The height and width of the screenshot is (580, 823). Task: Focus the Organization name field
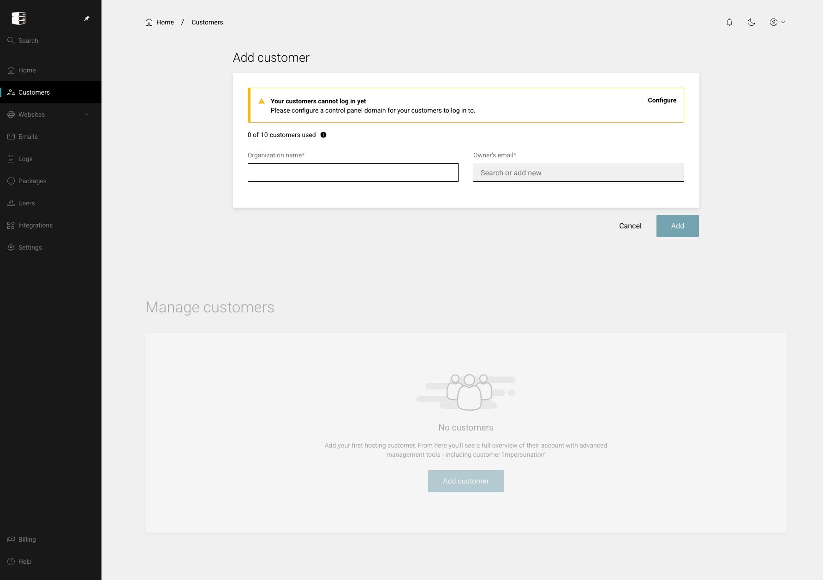click(x=353, y=173)
